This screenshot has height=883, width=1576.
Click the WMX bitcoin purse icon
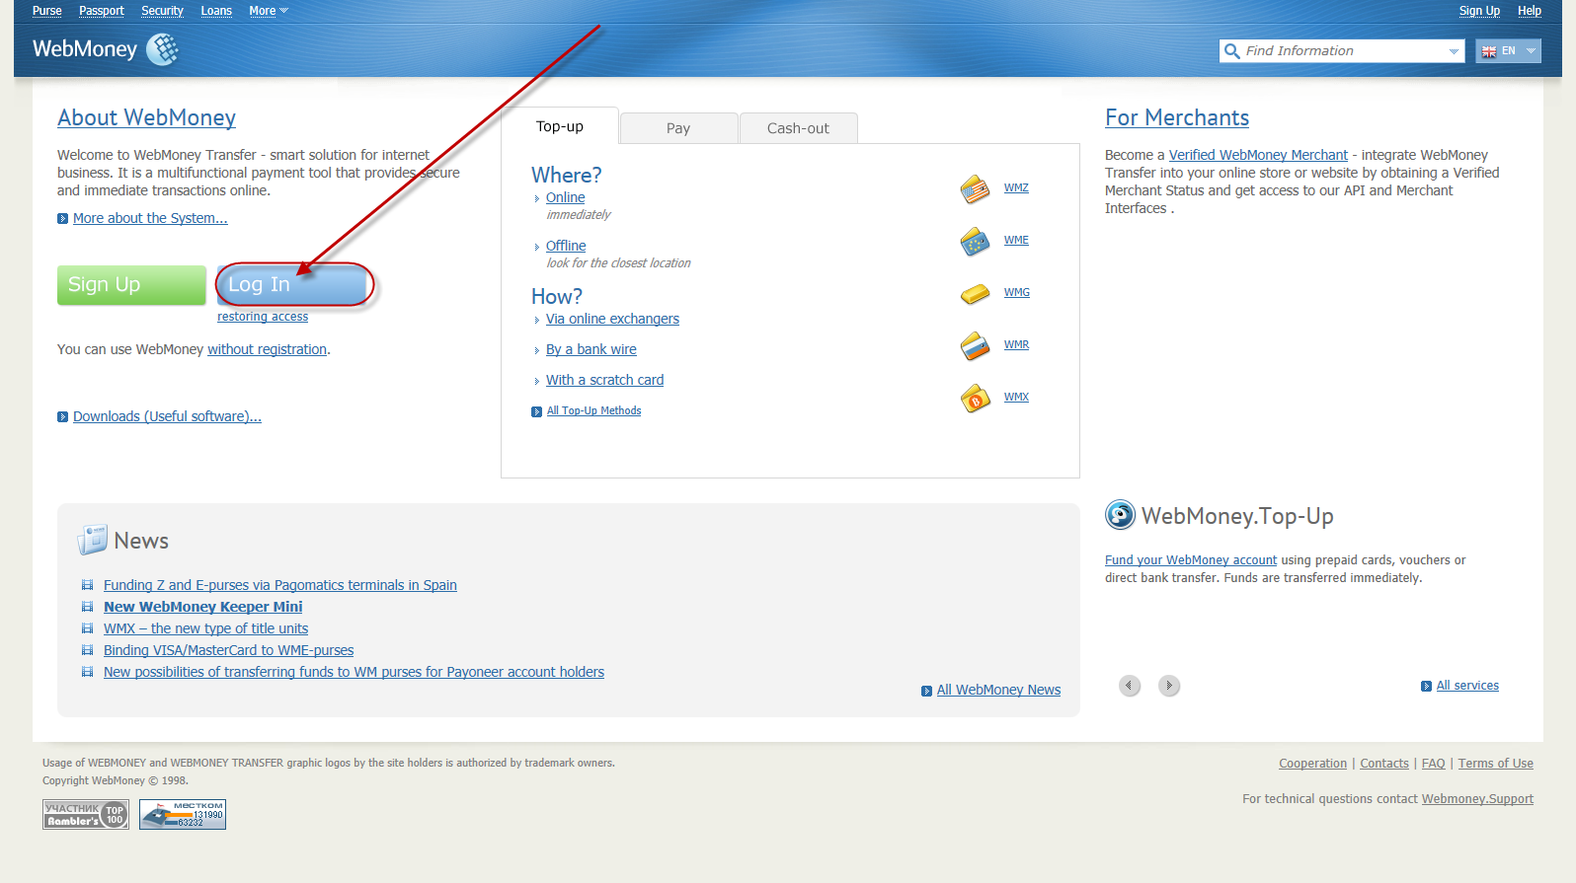(x=975, y=398)
